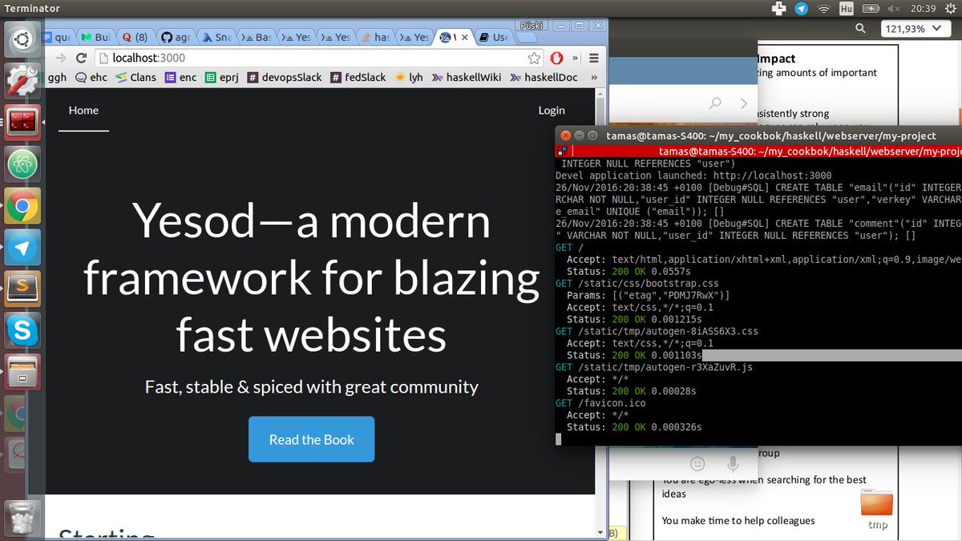Click 'GET /favicon.ico' line in terminal
This screenshot has height=541, width=962.
[x=600, y=403]
